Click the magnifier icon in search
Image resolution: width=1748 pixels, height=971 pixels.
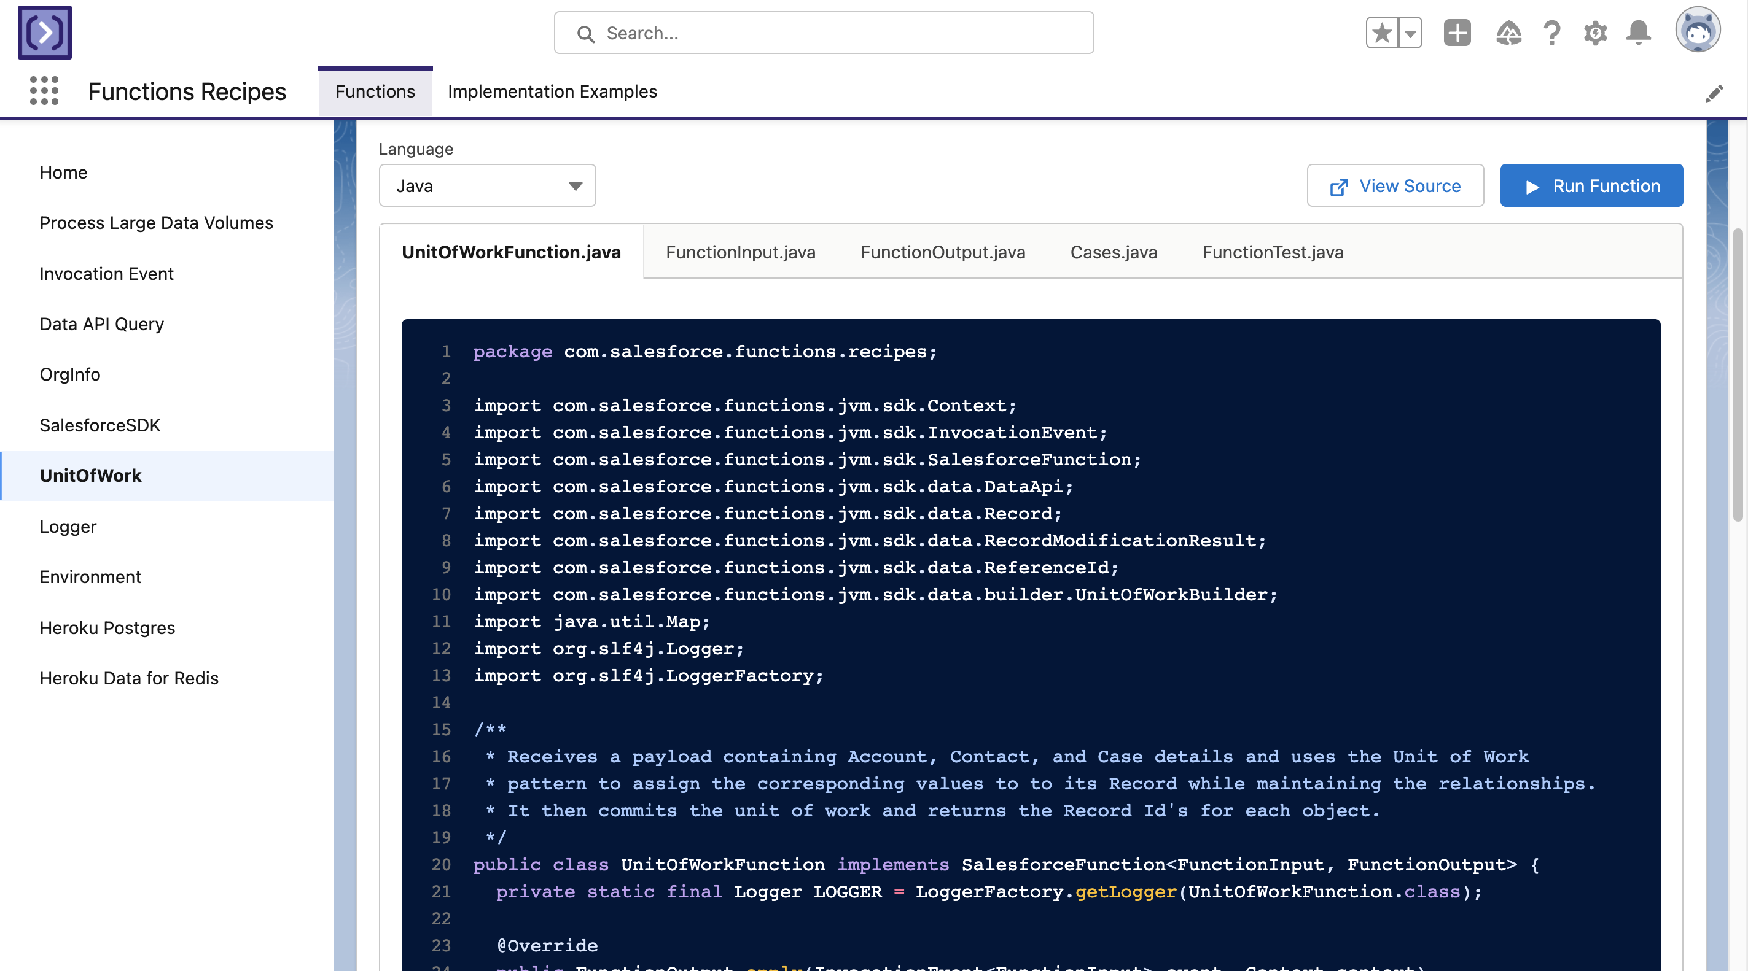point(585,34)
